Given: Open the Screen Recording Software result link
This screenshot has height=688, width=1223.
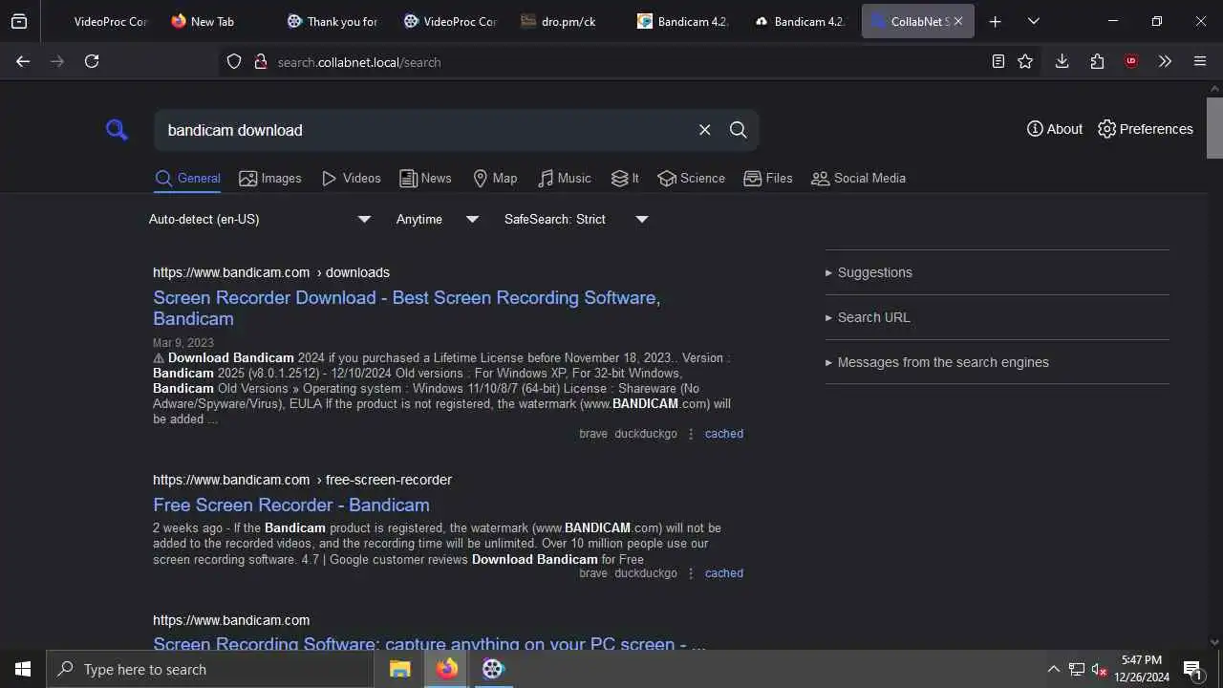Looking at the screenshot, I should 429,643.
